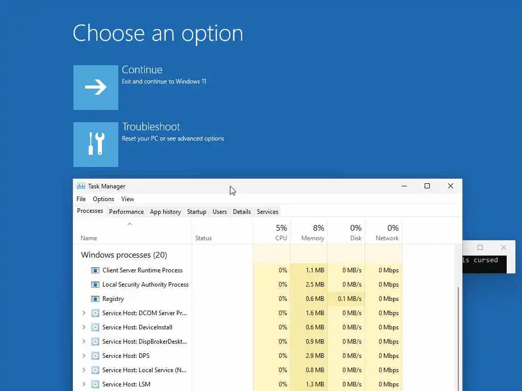Viewport: 522px width, 391px height.
Task: Expand Service Host: DCOM Server Pr... row
Action: (x=84, y=313)
